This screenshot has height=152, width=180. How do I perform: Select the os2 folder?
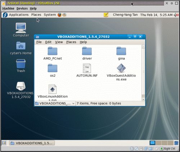[x=53, y=68]
